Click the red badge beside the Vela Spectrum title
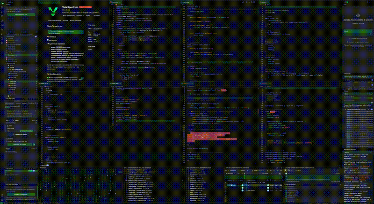The image size is (374, 204). (86, 7)
